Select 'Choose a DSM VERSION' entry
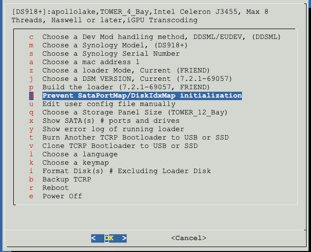The image size is (311, 252). [x=137, y=79]
